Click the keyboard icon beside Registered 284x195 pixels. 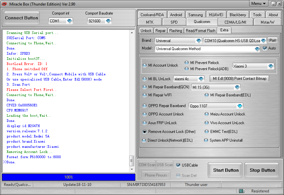pyautogui.click(x=241, y=191)
